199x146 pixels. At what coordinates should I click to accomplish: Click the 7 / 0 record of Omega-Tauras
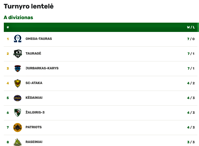(x=191, y=39)
